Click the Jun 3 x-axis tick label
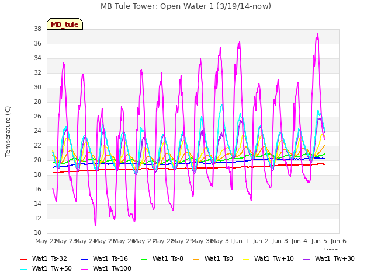This screenshot has width=374, height=280. click(x=280, y=241)
